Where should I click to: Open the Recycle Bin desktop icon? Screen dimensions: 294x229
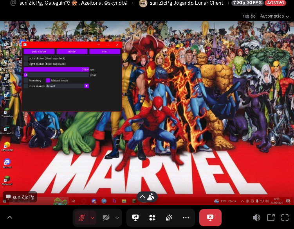6,28
